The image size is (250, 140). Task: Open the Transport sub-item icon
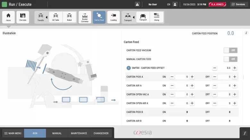point(143,17)
